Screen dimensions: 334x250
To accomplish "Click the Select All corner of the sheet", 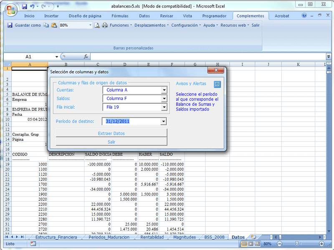I will (8, 64).
